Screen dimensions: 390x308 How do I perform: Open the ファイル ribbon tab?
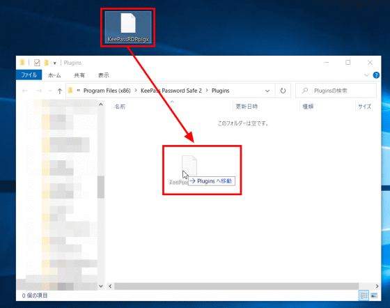pyautogui.click(x=29, y=75)
